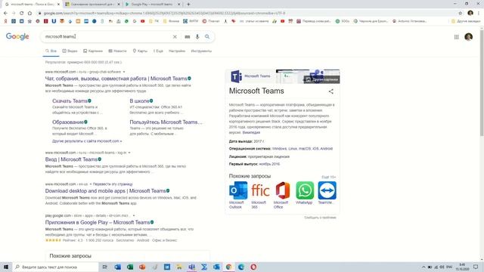Open the 'Вход | Microsoft Teams' result
This screenshot has height=272, width=484.
(71, 159)
